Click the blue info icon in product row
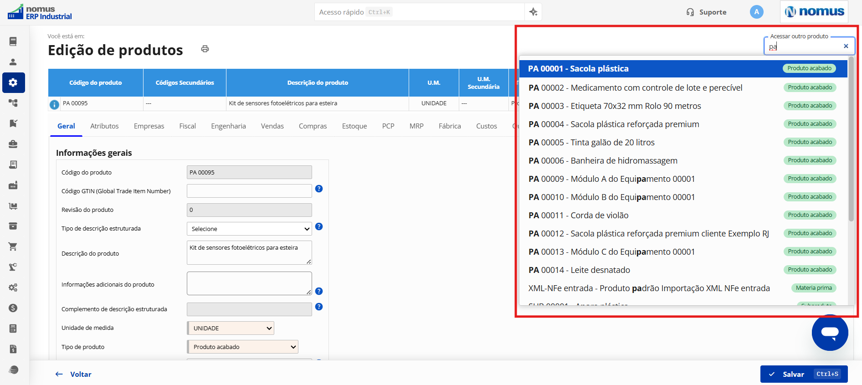 pos(54,105)
